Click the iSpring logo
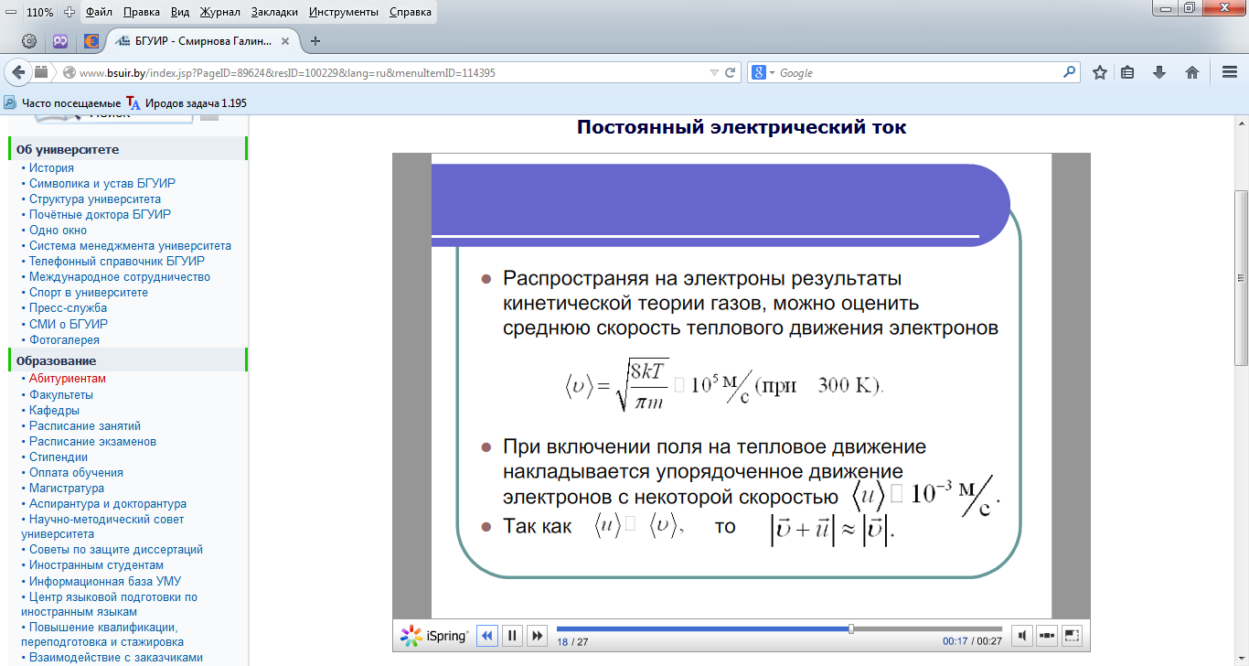This screenshot has height=666, width=1249. [435, 635]
